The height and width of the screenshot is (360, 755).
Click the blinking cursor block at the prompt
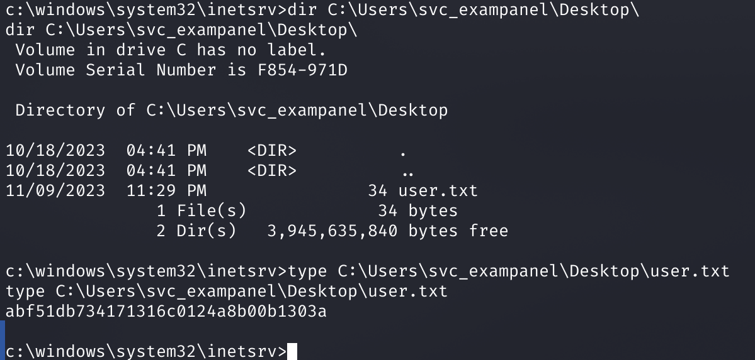coord(292,351)
